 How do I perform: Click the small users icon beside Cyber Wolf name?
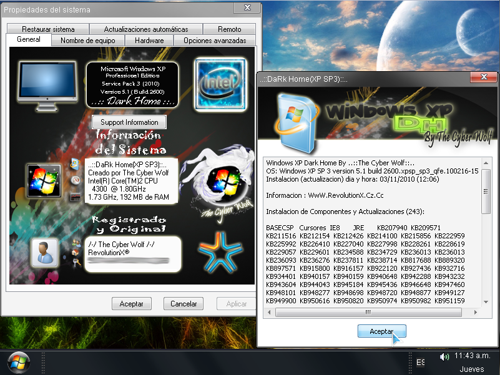(76, 243)
